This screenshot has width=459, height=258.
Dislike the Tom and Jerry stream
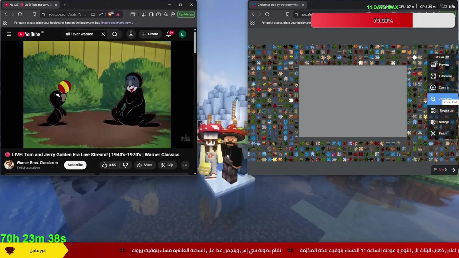pyautogui.click(x=125, y=165)
